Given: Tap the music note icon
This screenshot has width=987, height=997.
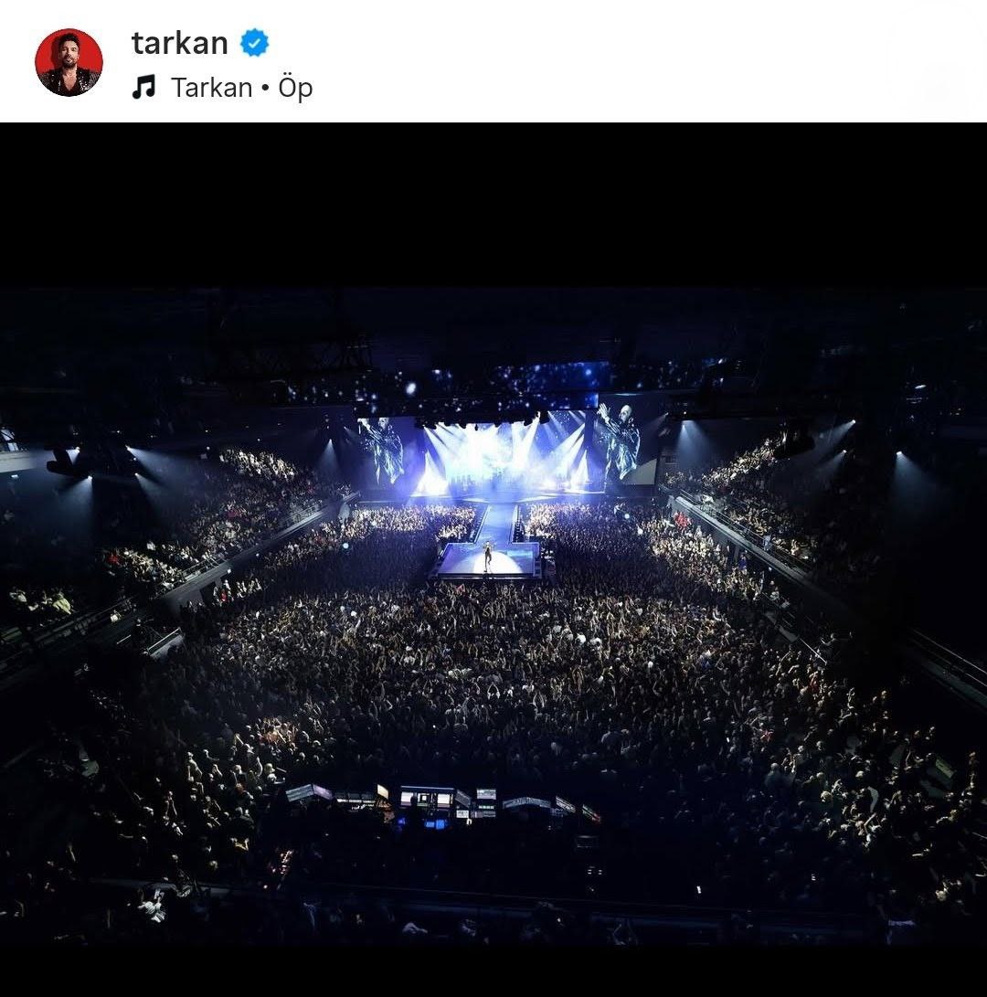Looking at the screenshot, I should (x=143, y=87).
